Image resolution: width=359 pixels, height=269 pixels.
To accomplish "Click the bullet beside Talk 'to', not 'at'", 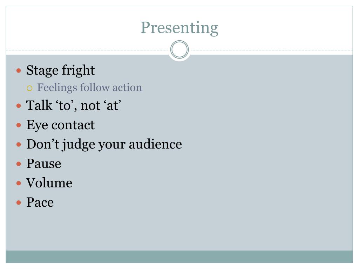I will coord(19,106).
